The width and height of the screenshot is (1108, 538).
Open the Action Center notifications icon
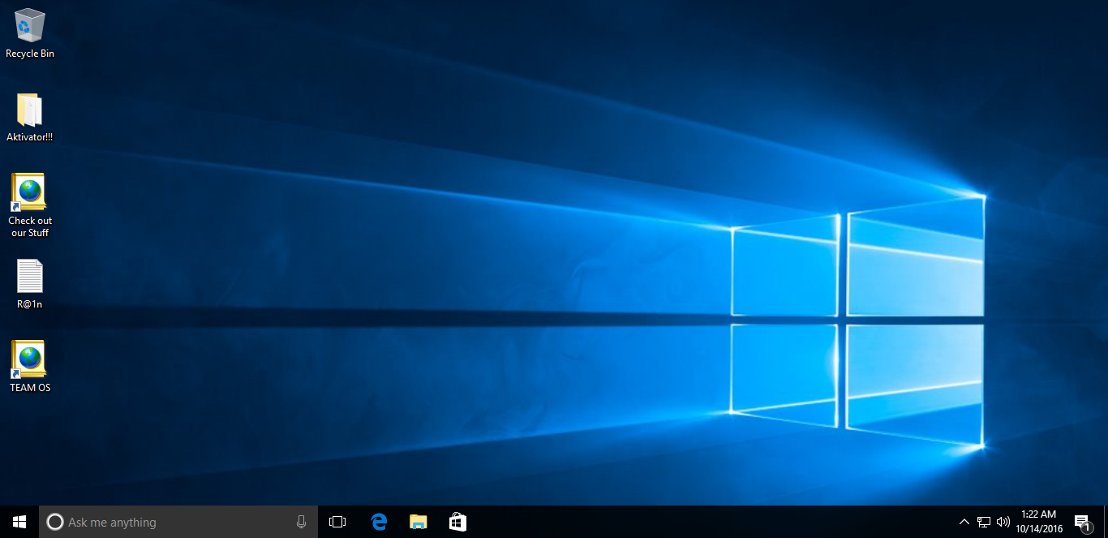(1082, 522)
